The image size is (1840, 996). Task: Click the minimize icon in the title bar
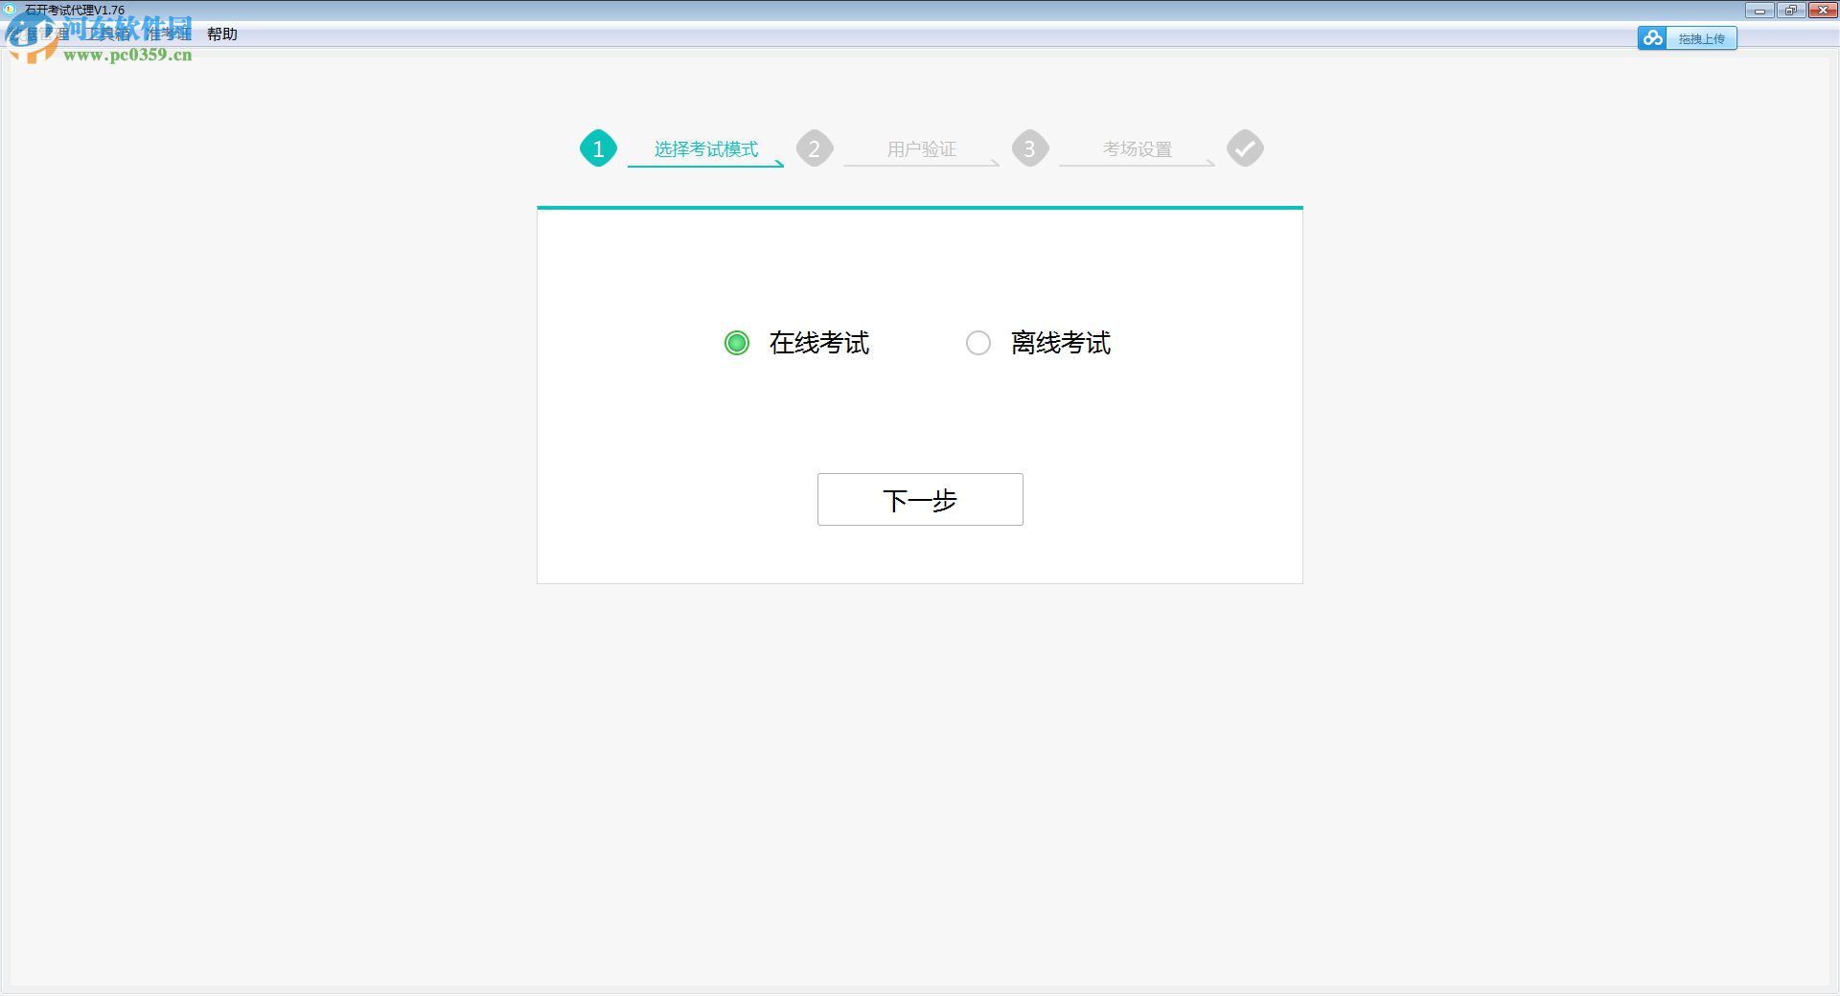click(x=1759, y=11)
